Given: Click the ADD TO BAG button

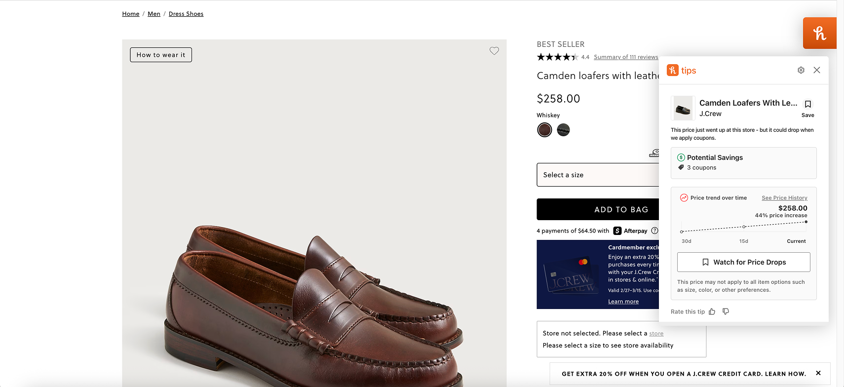Looking at the screenshot, I should pyautogui.click(x=598, y=209).
